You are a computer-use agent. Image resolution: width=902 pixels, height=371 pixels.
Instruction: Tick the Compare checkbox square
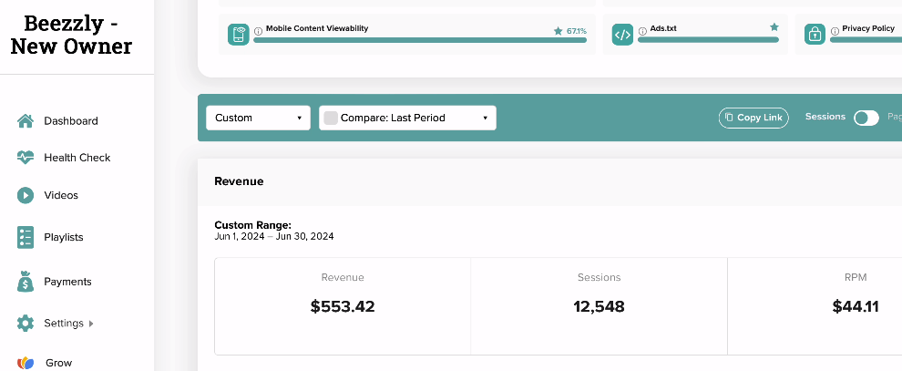click(x=331, y=118)
